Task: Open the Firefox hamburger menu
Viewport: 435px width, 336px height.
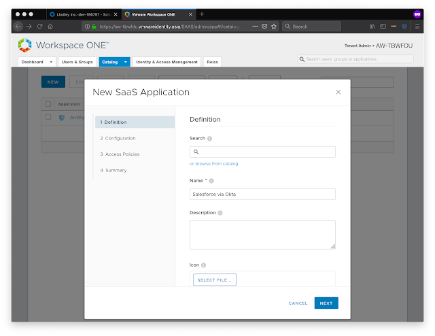Action: (x=417, y=27)
